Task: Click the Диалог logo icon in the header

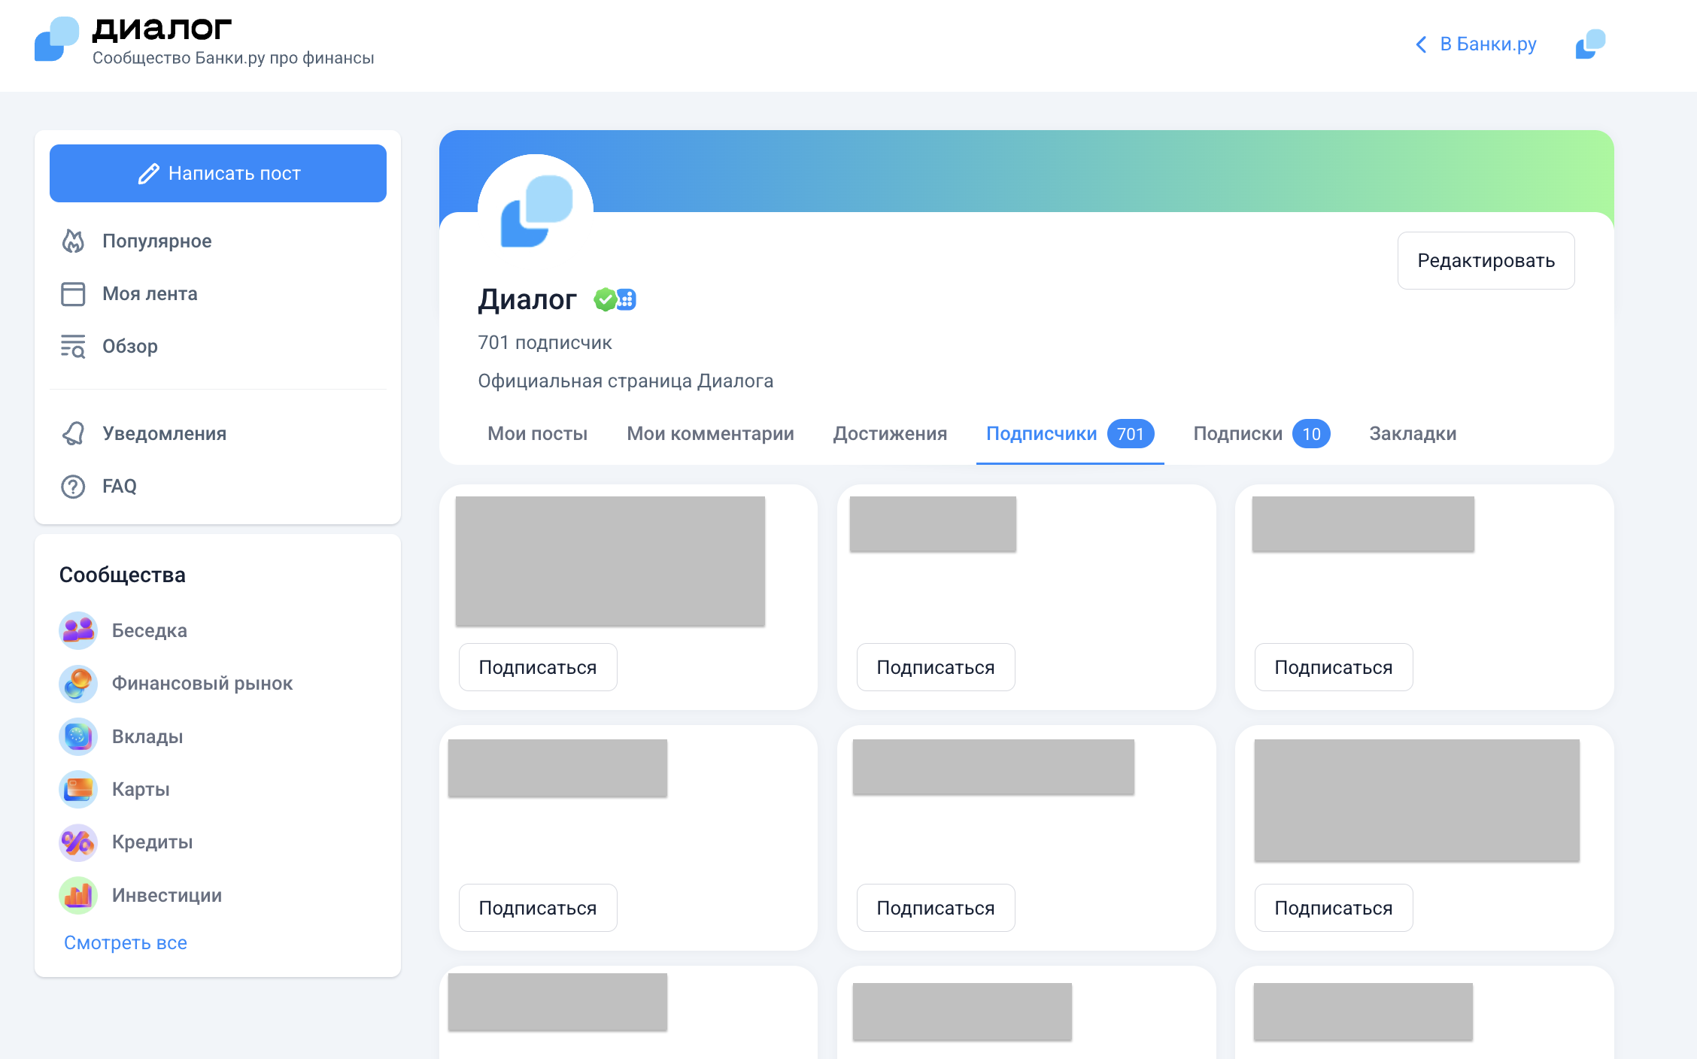Action: click(x=56, y=39)
